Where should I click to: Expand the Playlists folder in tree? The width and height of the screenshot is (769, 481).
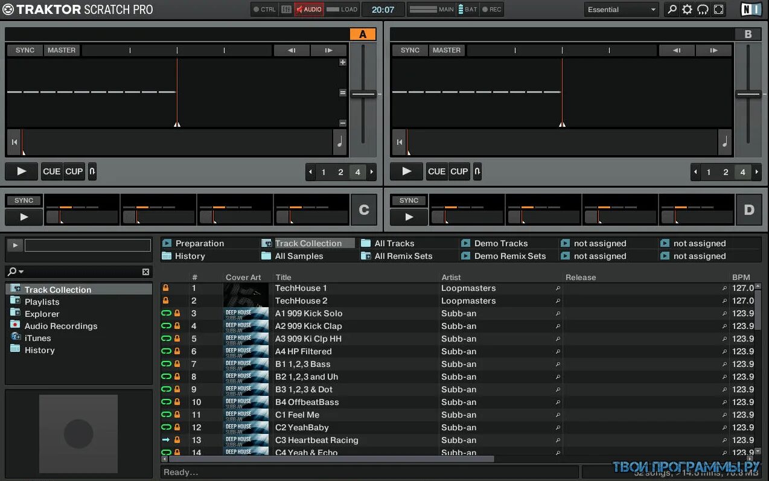coord(15,301)
